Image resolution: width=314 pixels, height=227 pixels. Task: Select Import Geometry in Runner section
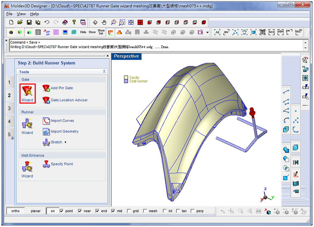[x=61, y=131]
